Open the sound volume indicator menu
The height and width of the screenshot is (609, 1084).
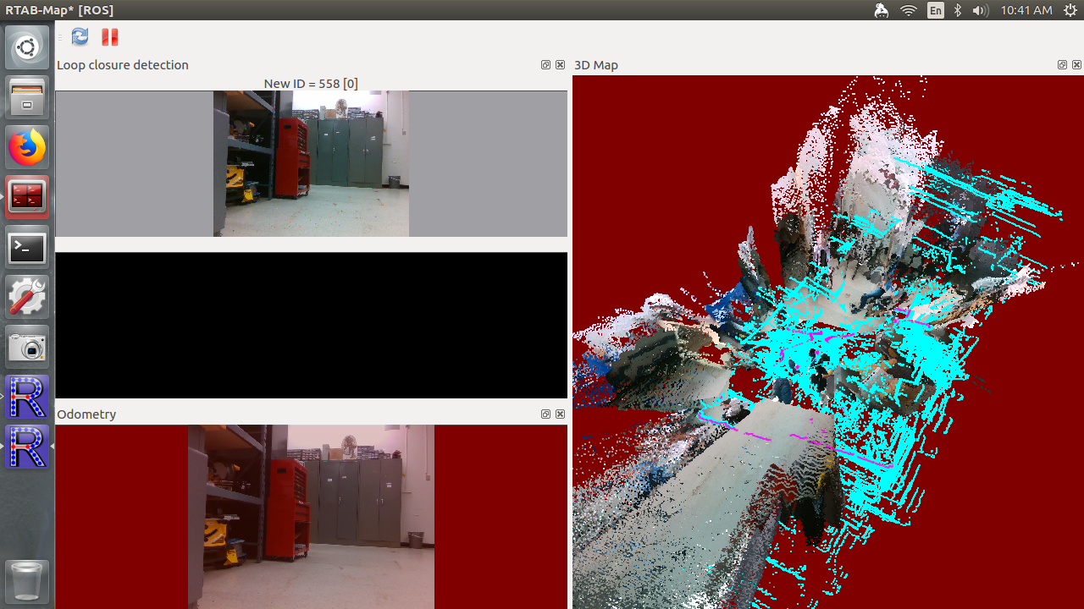(980, 10)
